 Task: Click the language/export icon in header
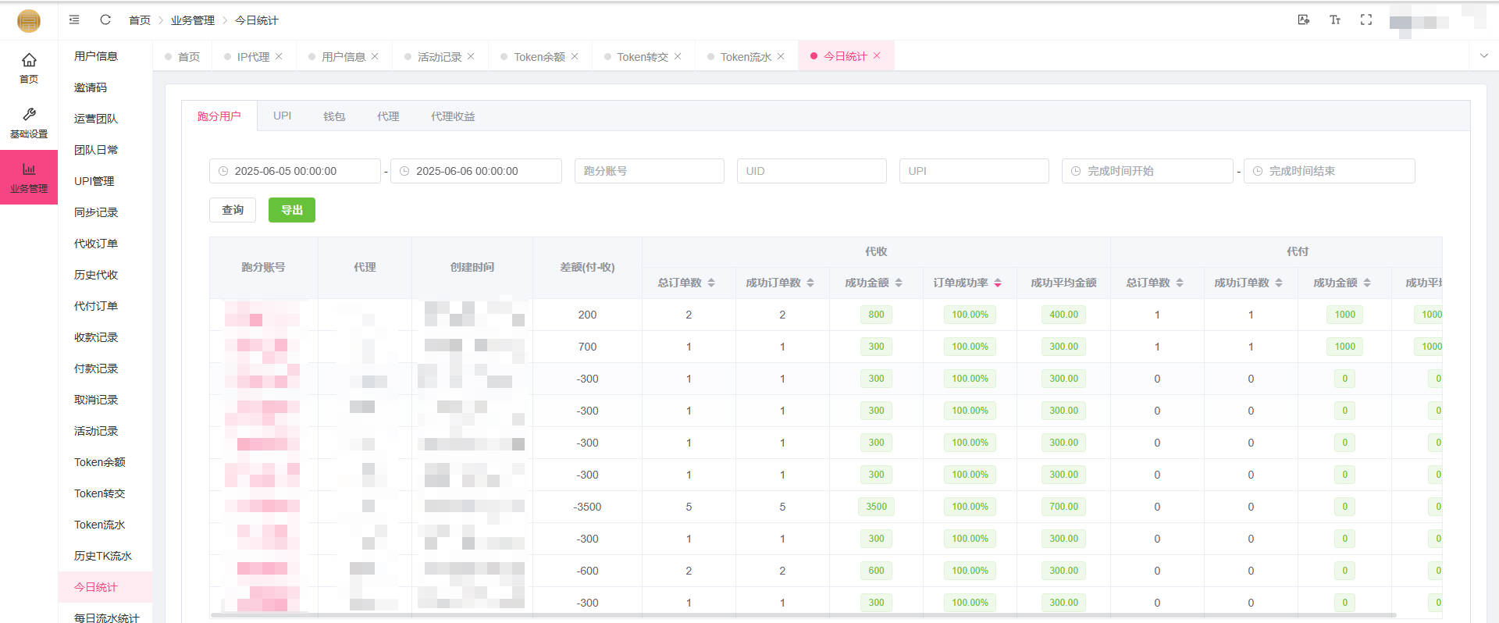point(1303,20)
